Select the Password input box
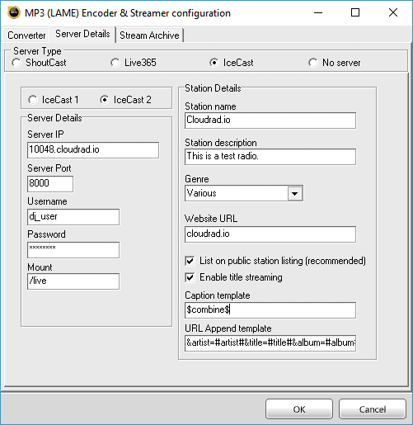The image size is (413, 425). click(x=73, y=250)
